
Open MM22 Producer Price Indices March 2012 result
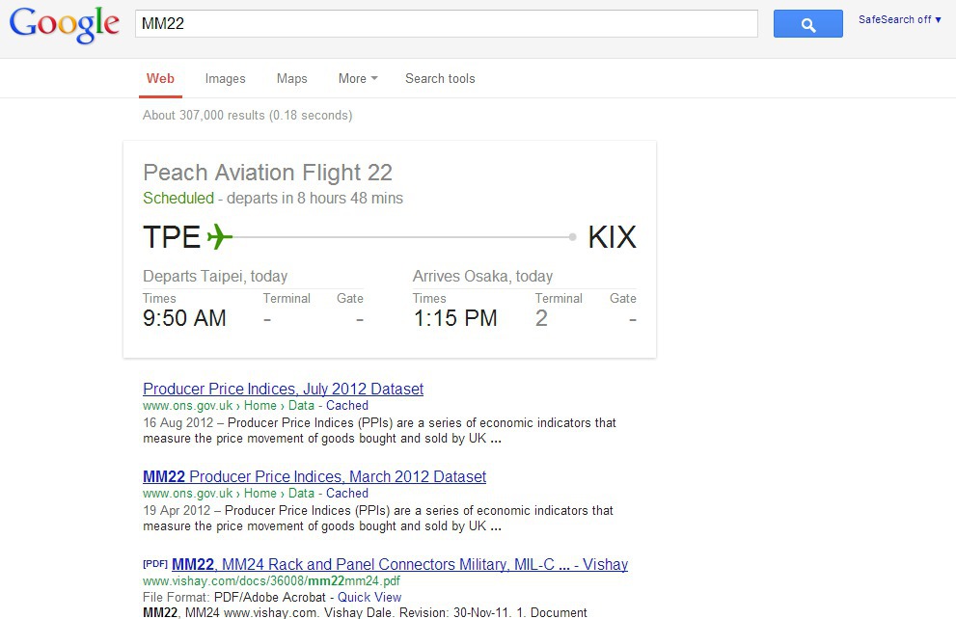(x=314, y=477)
